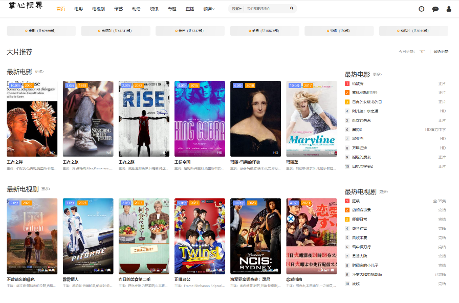
Task: Open the Maryline movie poster
Action: (312, 119)
